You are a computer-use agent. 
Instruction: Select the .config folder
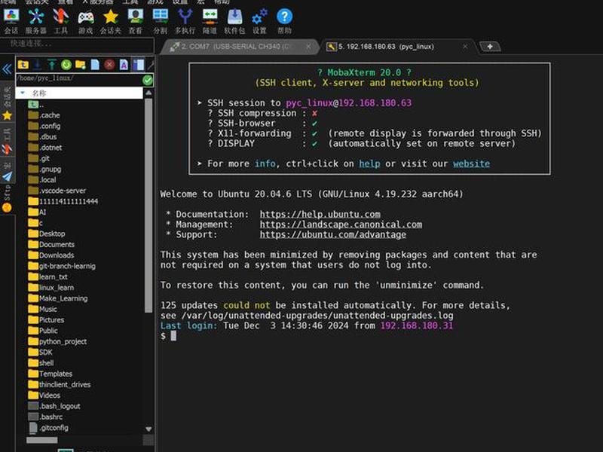coord(44,126)
